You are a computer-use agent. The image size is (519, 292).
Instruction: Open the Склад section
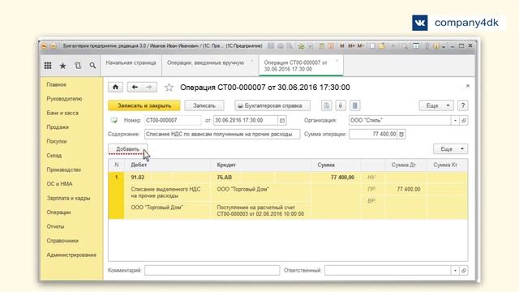pyautogui.click(x=54, y=156)
